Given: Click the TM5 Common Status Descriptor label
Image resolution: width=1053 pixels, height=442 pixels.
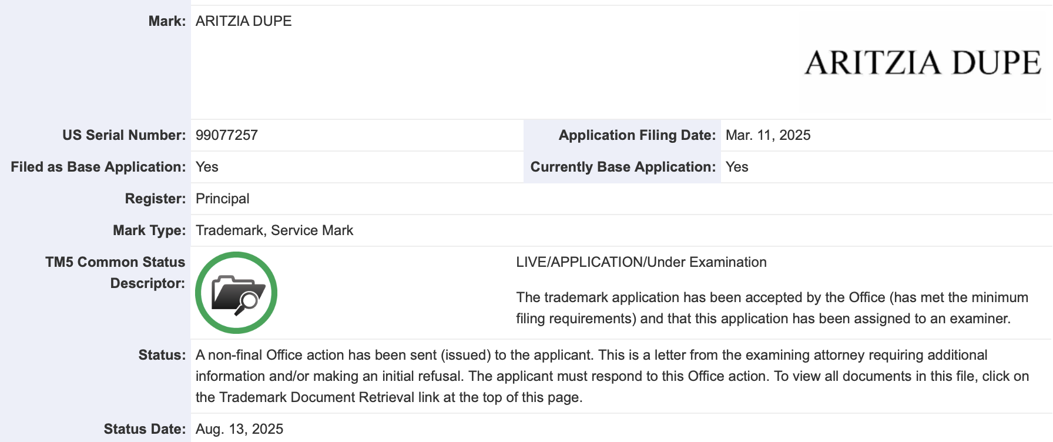Looking at the screenshot, I should click(x=115, y=272).
